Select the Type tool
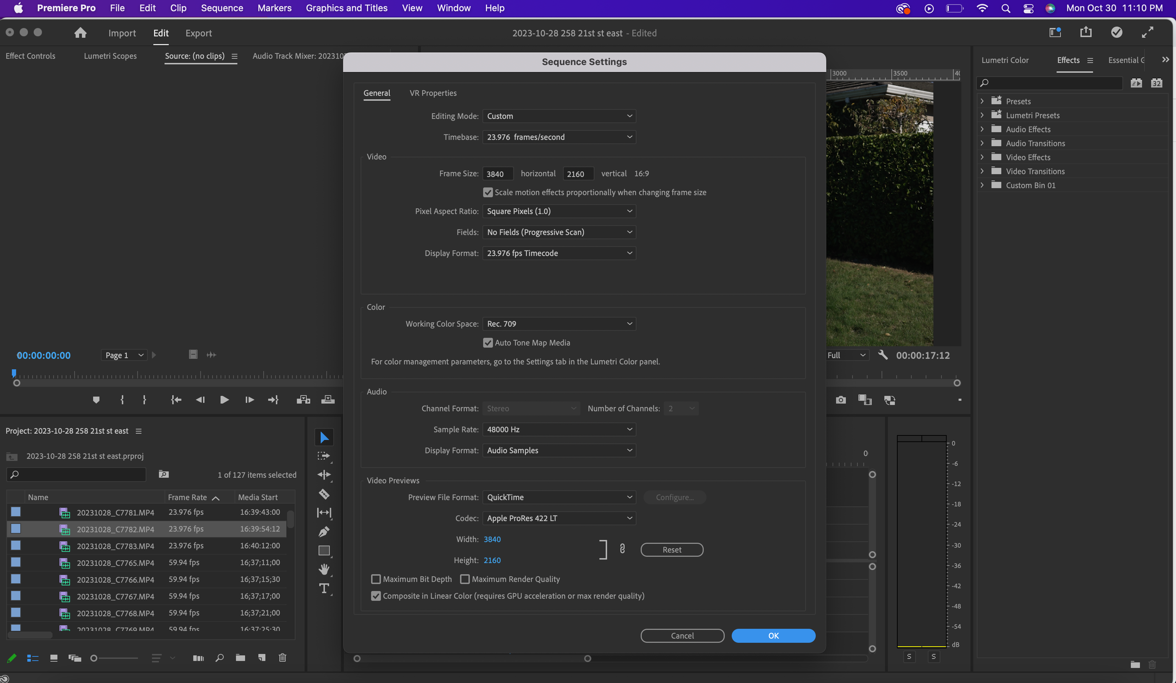The image size is (1176, 683). point(324,588)
